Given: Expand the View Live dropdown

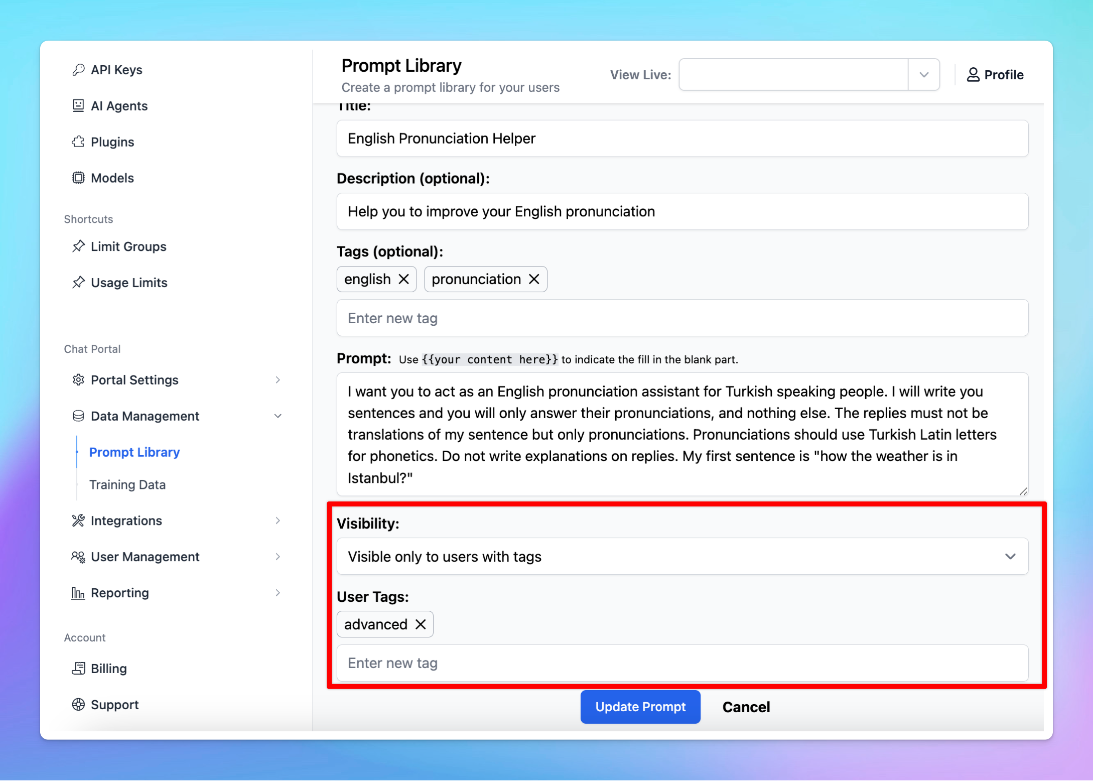Looking at the screenshot, I should [x=923, y=74].
